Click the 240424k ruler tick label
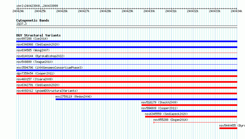245x139 pixels. click(18, 11)
